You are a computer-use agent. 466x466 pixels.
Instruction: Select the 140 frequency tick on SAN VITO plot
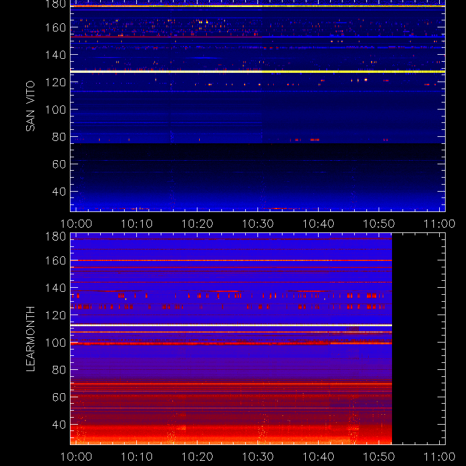coord(55,55)
